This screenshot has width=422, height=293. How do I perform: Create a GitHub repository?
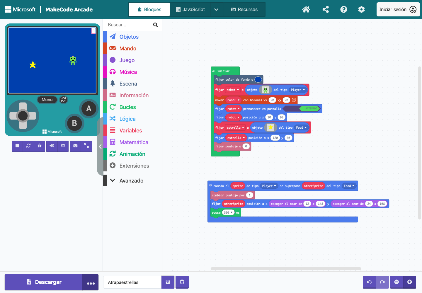182,282
